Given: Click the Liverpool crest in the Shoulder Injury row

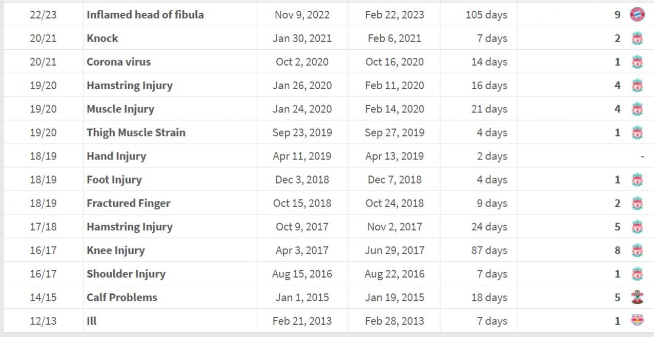Looking at the screenshot, I should (637, 274).
